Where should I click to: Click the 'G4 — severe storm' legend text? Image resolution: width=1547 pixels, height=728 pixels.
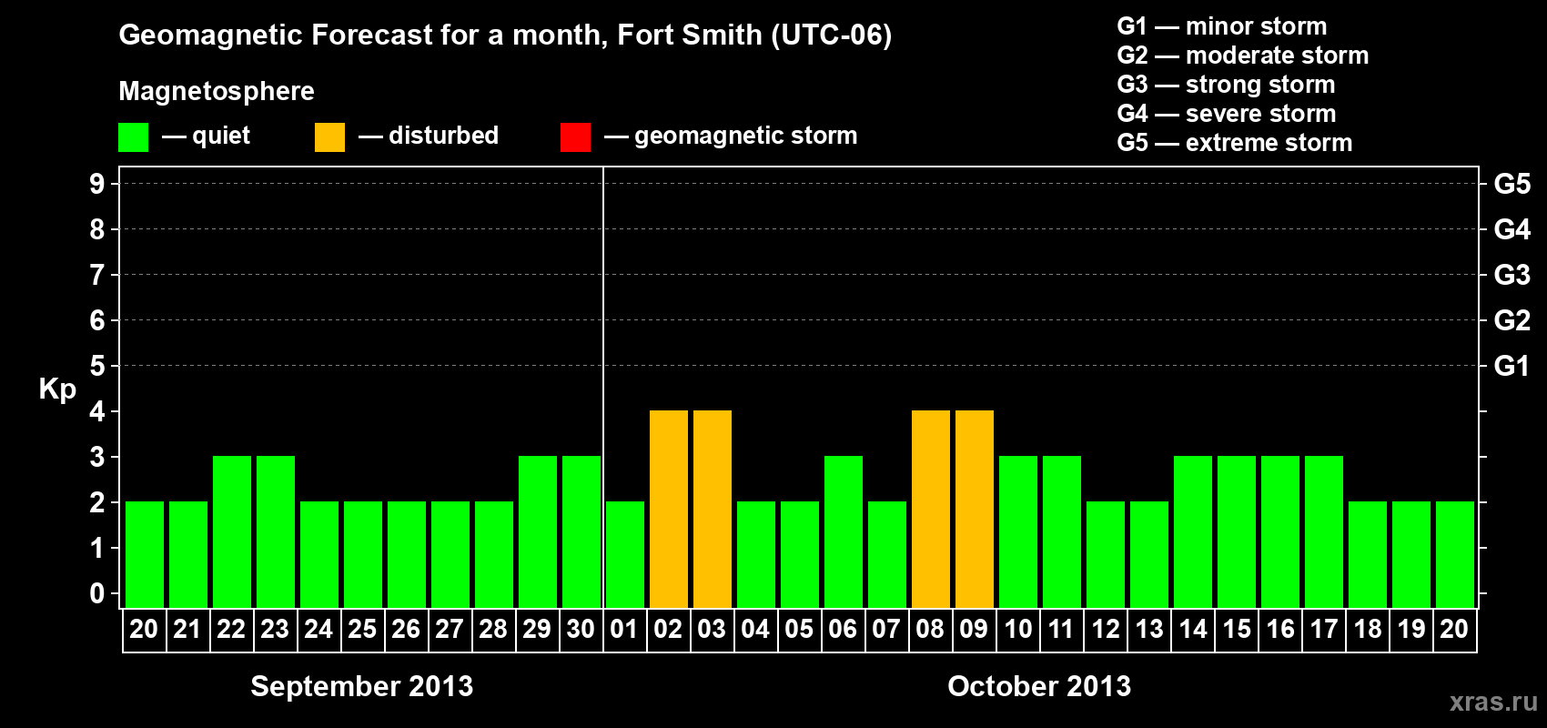(x=1227, y=114)
